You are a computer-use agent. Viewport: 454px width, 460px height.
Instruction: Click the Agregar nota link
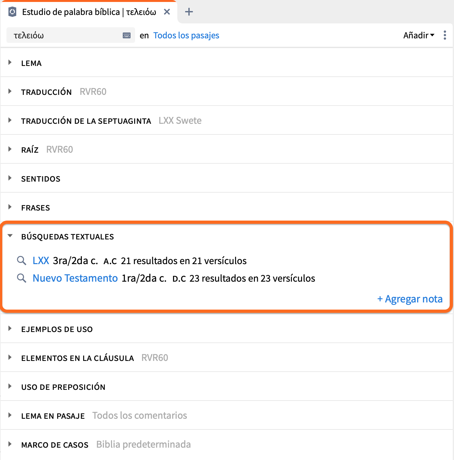coord(410,299)
